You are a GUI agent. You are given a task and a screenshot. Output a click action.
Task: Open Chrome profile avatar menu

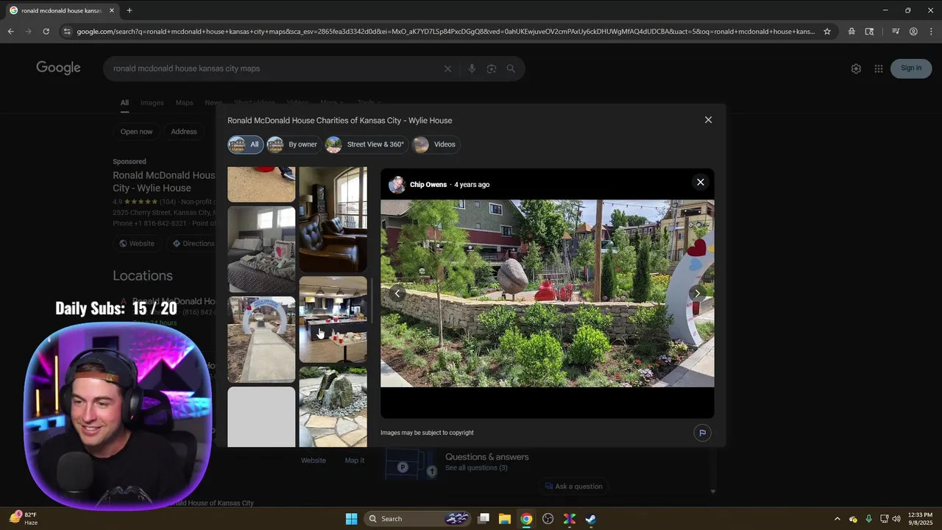coord(913,32)
